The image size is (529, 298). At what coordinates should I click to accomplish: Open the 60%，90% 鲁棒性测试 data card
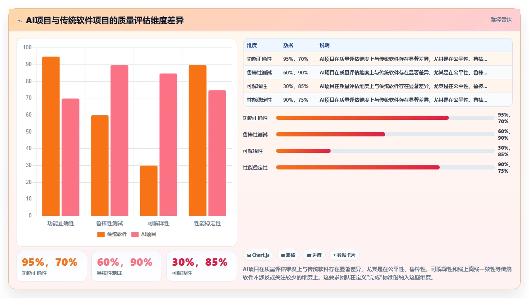(126, 266)
